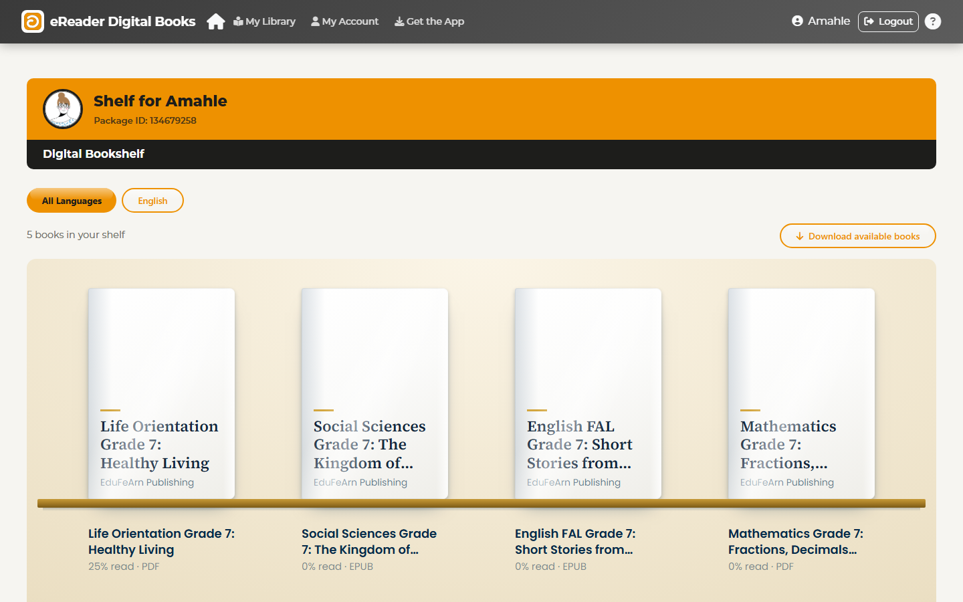Click Amahle's avatar picture on the shelf banner
This screenshot has width=963, height=602.
63,109
